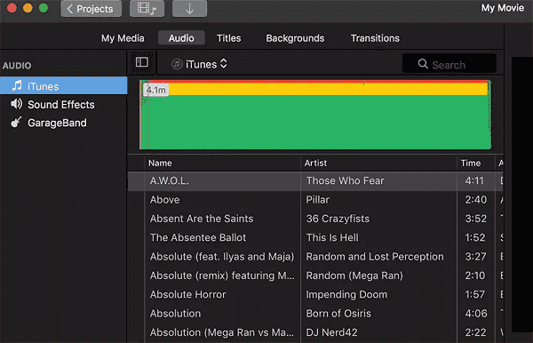Select the Audio tab

(181, 38)
